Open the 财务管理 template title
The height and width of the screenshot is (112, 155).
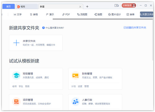click(x=87, y=74)
